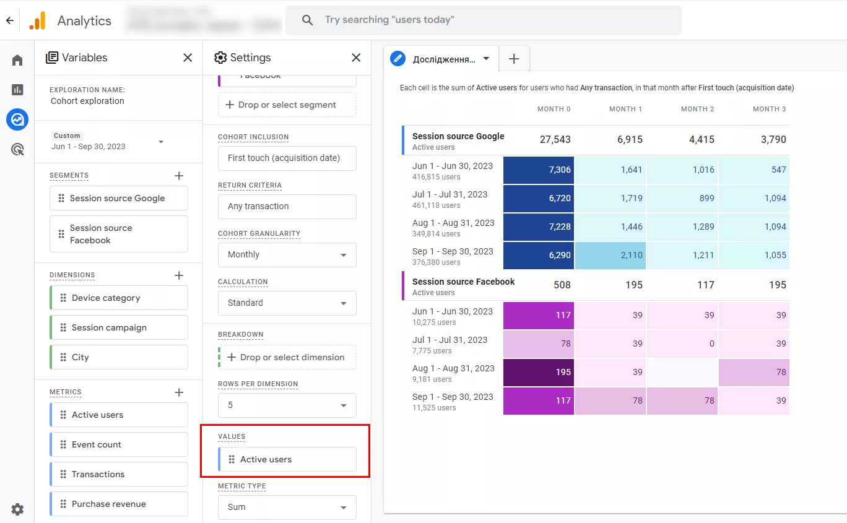Click the 0 cell in Jul Facebook row
The width and height of the screenshot is (847, 523).
tap(682, 344)
